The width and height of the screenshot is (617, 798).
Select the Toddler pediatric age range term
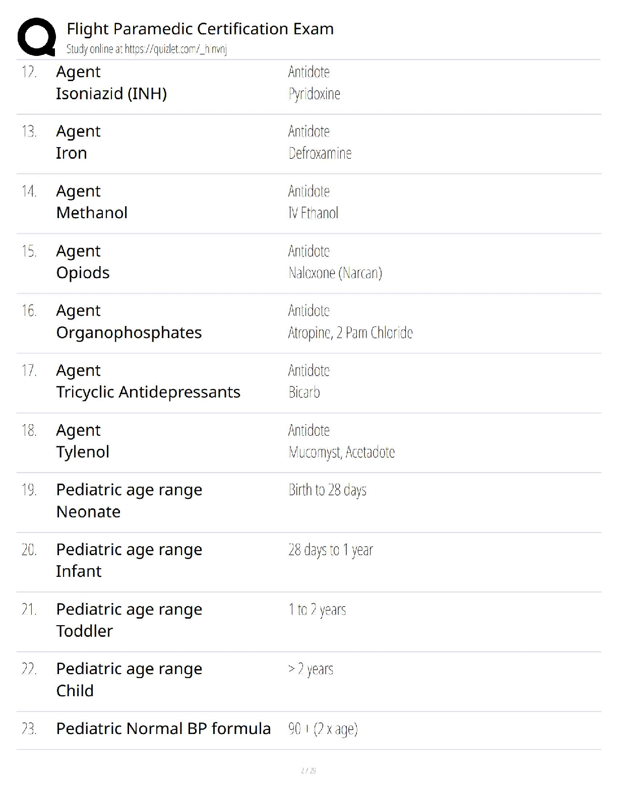click(85, 631)
